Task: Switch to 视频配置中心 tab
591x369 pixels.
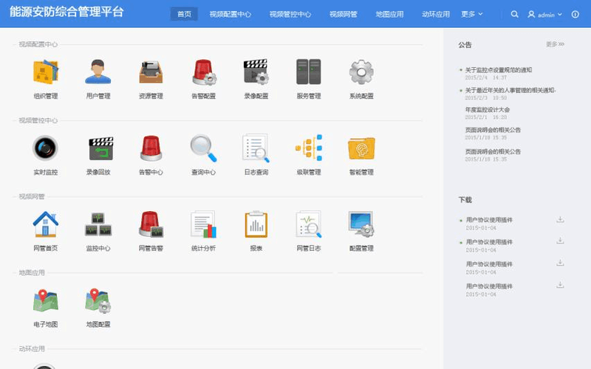Action: click(230, 14)
